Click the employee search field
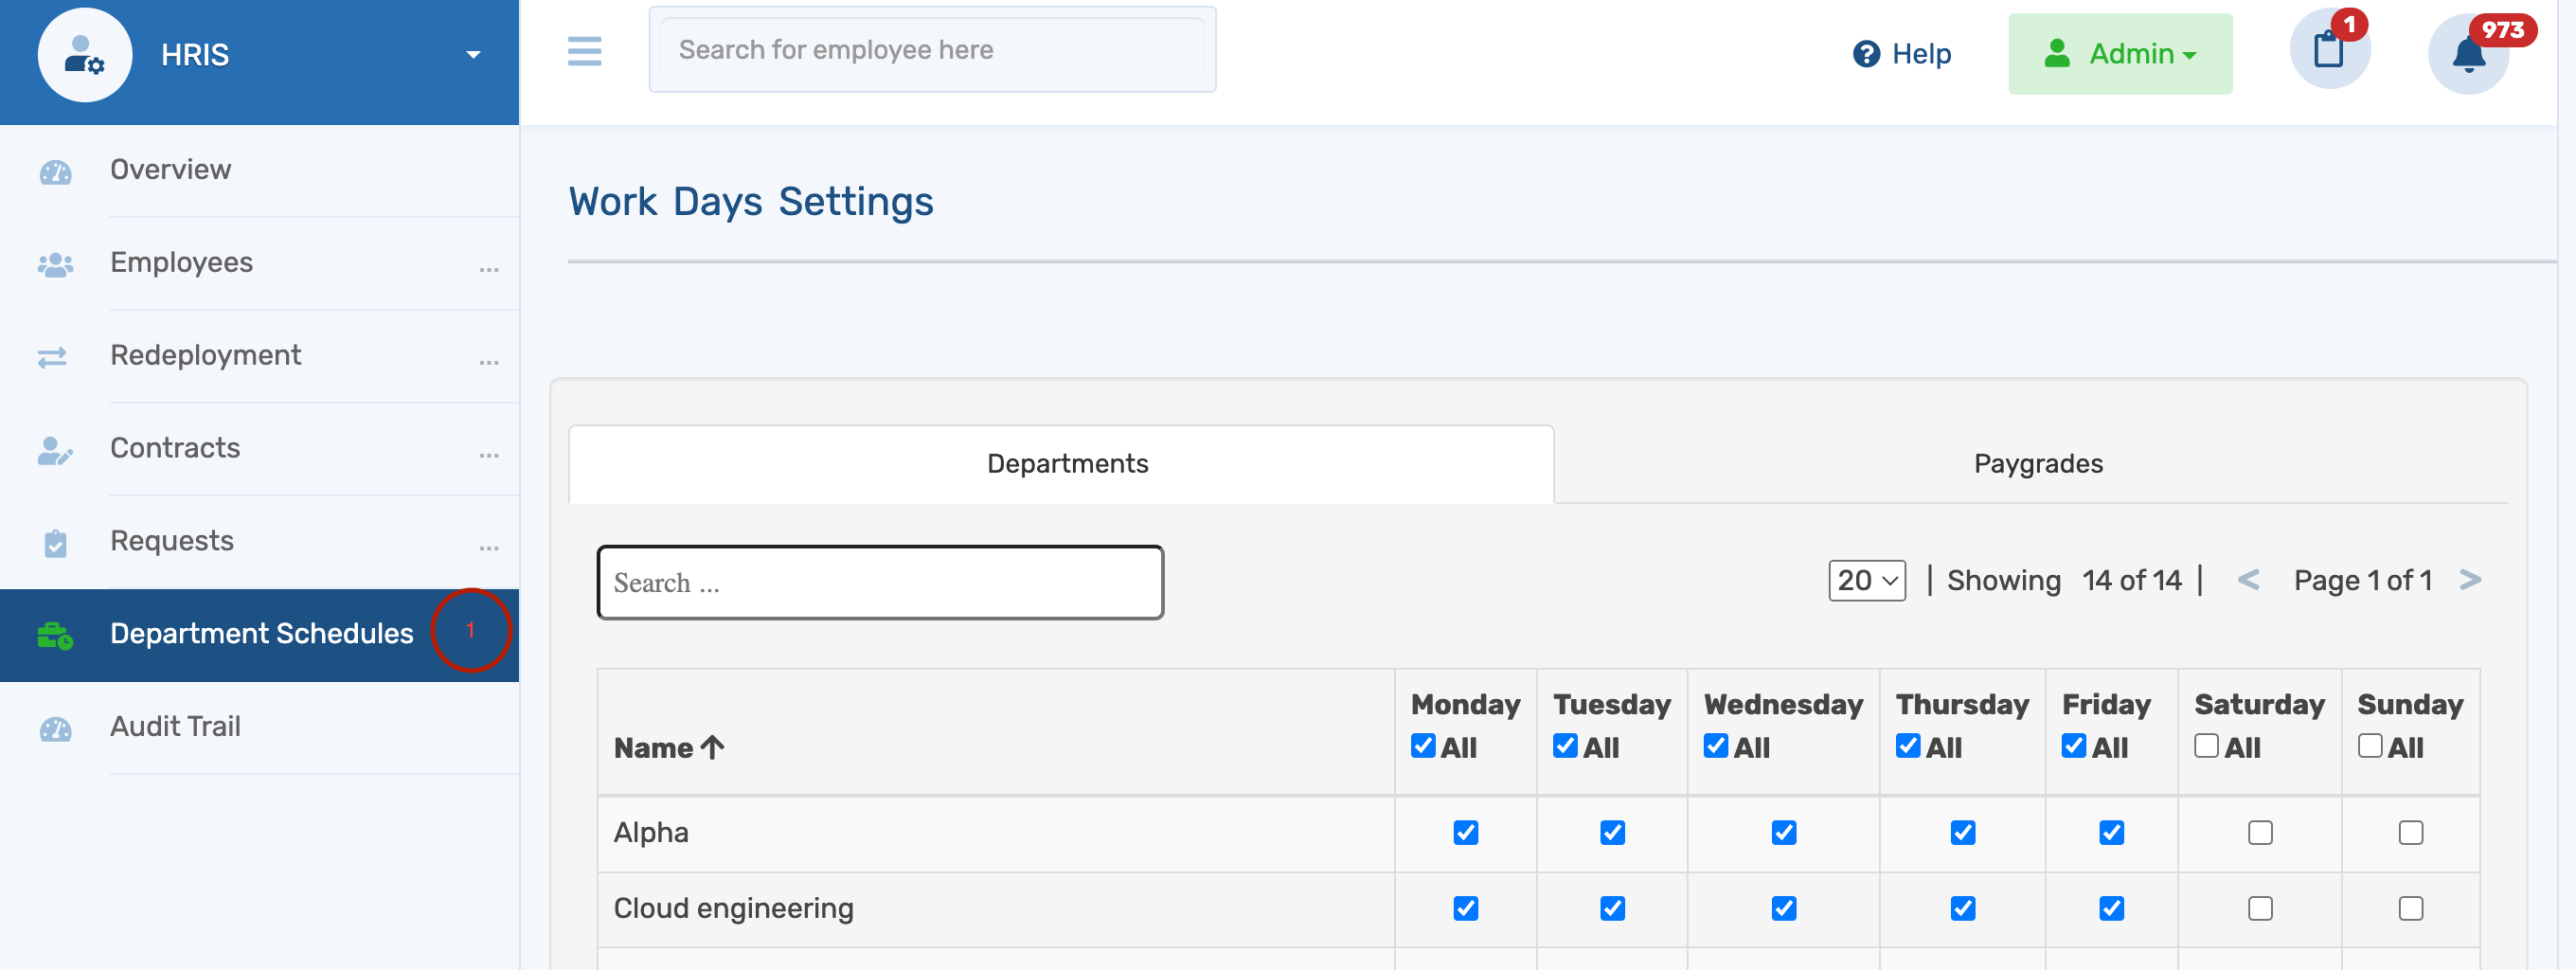The height and width of the screenshot is (970, 2576). 932,50
